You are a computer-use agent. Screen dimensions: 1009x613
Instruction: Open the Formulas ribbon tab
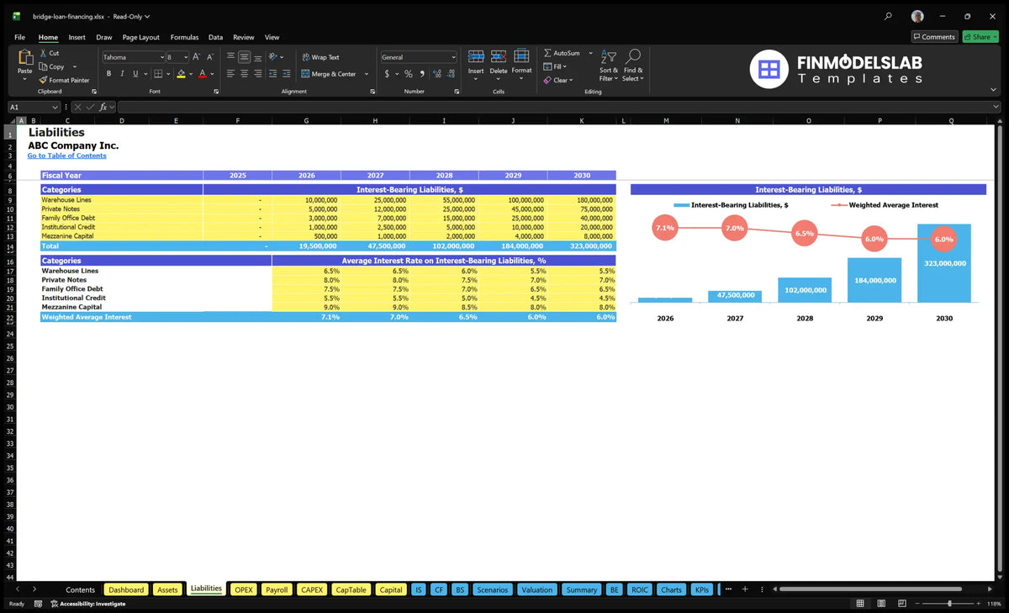[x=184, y=37]
